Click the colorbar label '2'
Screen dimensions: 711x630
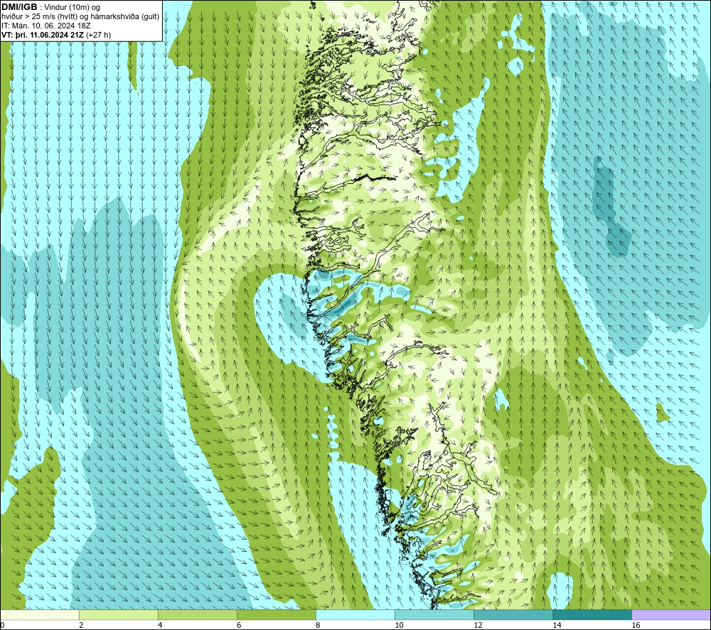tap(81, 626)
